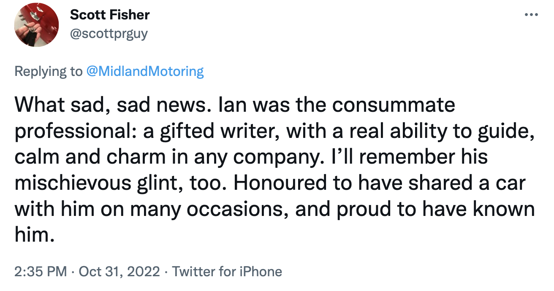Open the @MidlandMotoring mention link

(145, 71)
